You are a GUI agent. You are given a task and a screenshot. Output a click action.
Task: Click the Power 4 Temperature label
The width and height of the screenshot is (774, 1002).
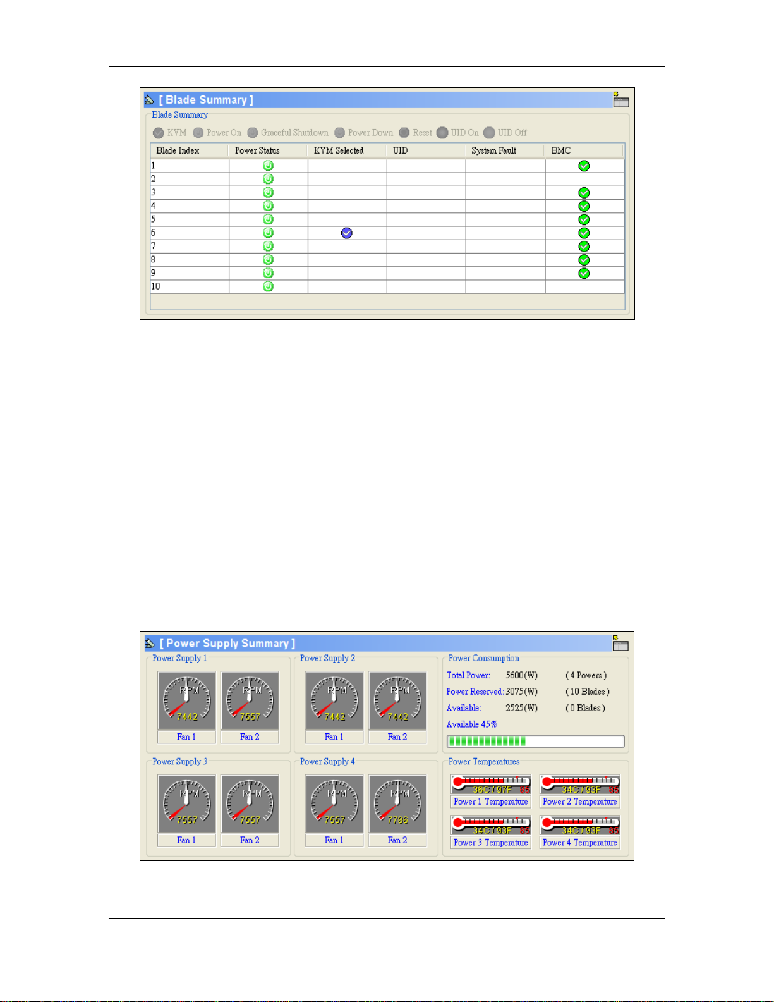580,843
